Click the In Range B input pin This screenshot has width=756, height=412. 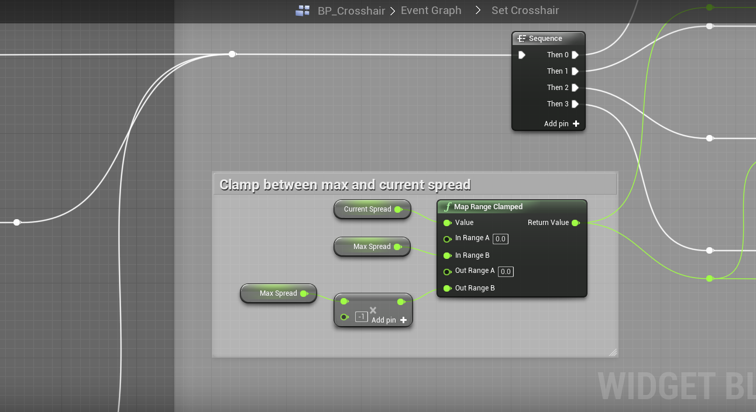coord(447,255)
